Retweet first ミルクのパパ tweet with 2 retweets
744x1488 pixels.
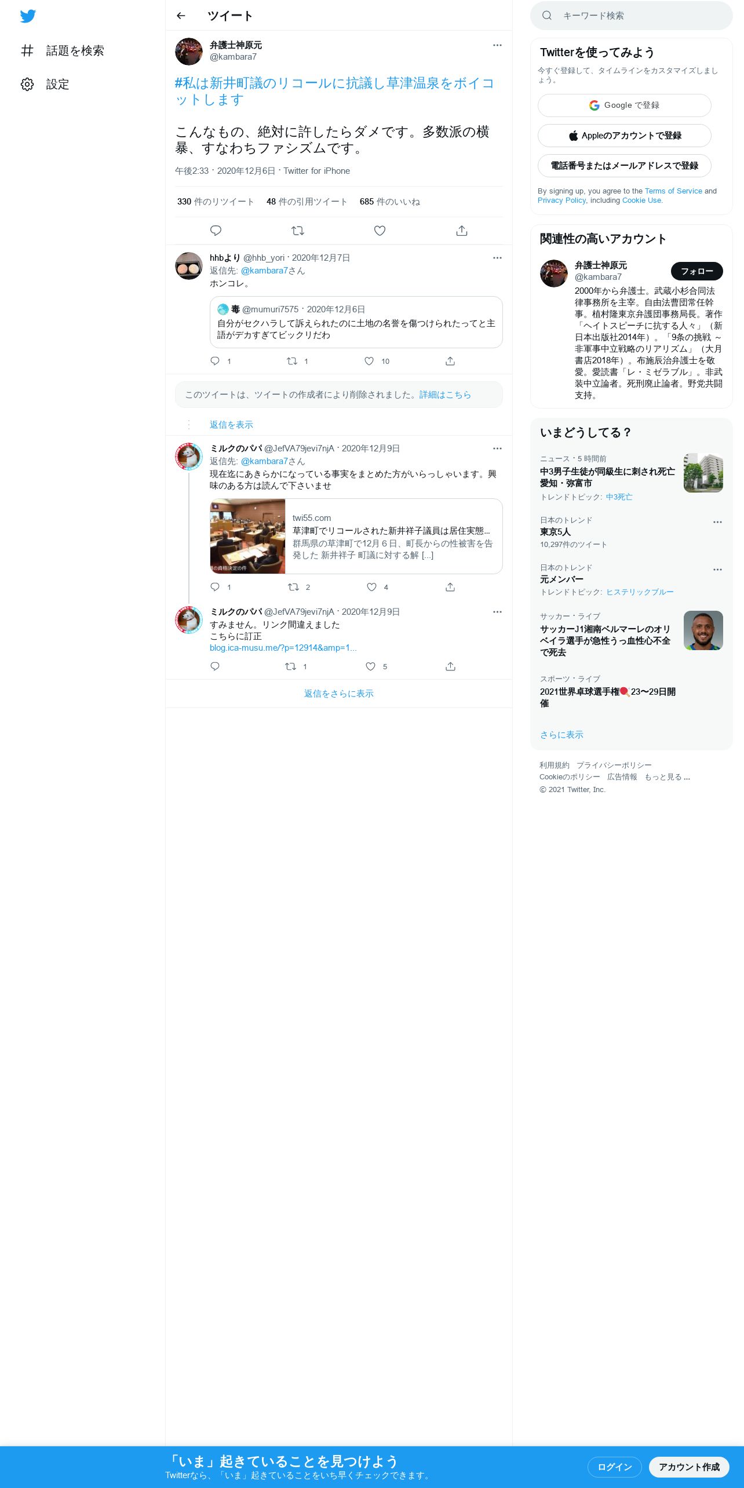(x=293, y=587)
